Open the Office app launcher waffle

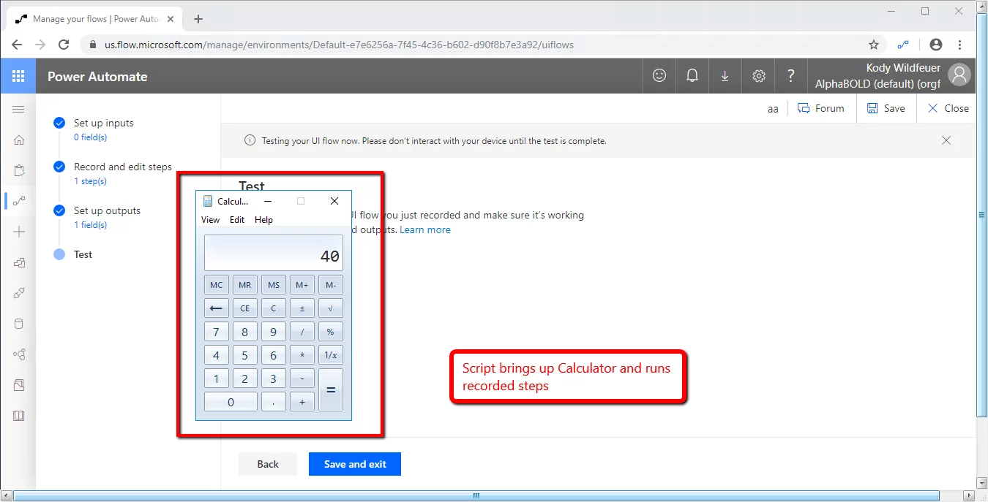click(x=18, y=76)
